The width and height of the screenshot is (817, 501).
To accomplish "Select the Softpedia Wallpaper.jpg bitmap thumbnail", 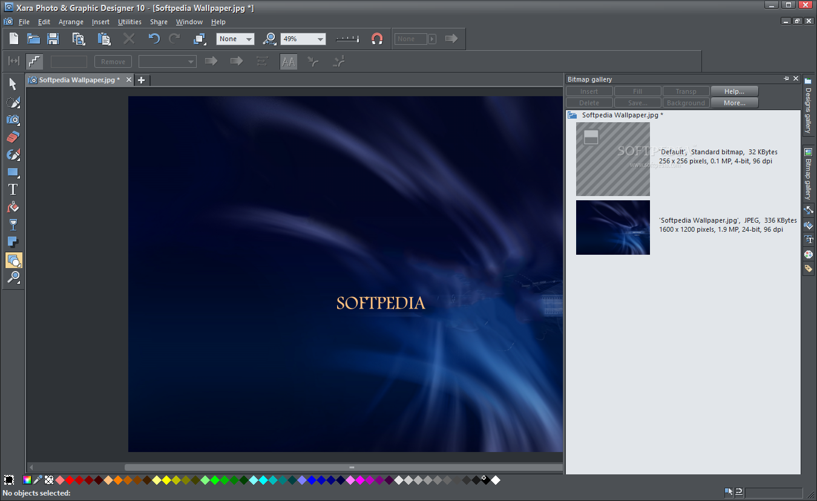I will 613,228.
